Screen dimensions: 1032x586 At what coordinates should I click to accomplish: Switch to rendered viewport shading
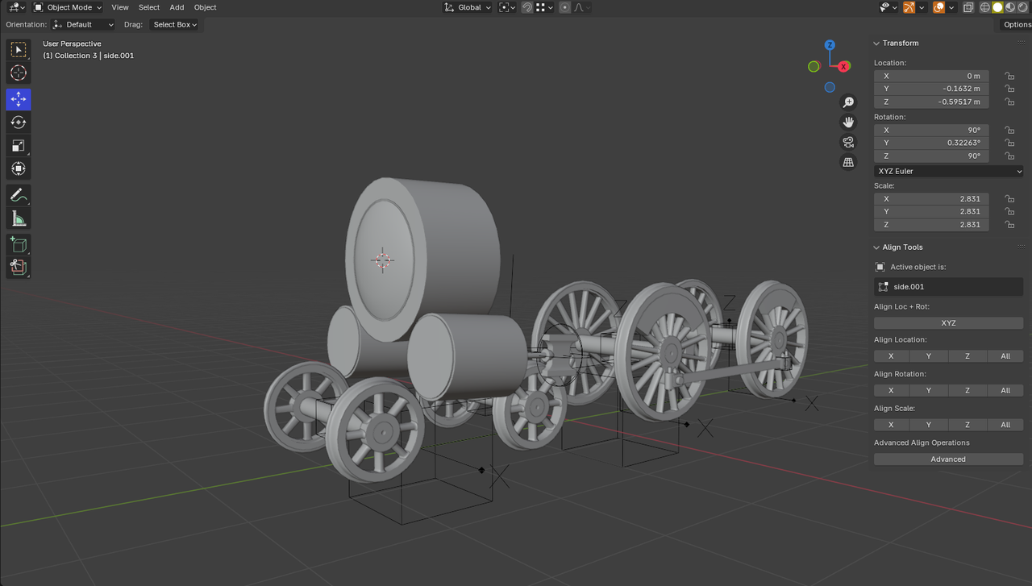pos(1022,7)
